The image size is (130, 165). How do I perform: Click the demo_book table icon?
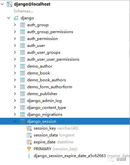pos(23,73)
